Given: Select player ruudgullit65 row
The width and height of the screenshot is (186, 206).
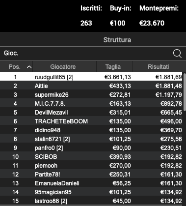Looking at the screenshot, I should [x=91, y=77].
